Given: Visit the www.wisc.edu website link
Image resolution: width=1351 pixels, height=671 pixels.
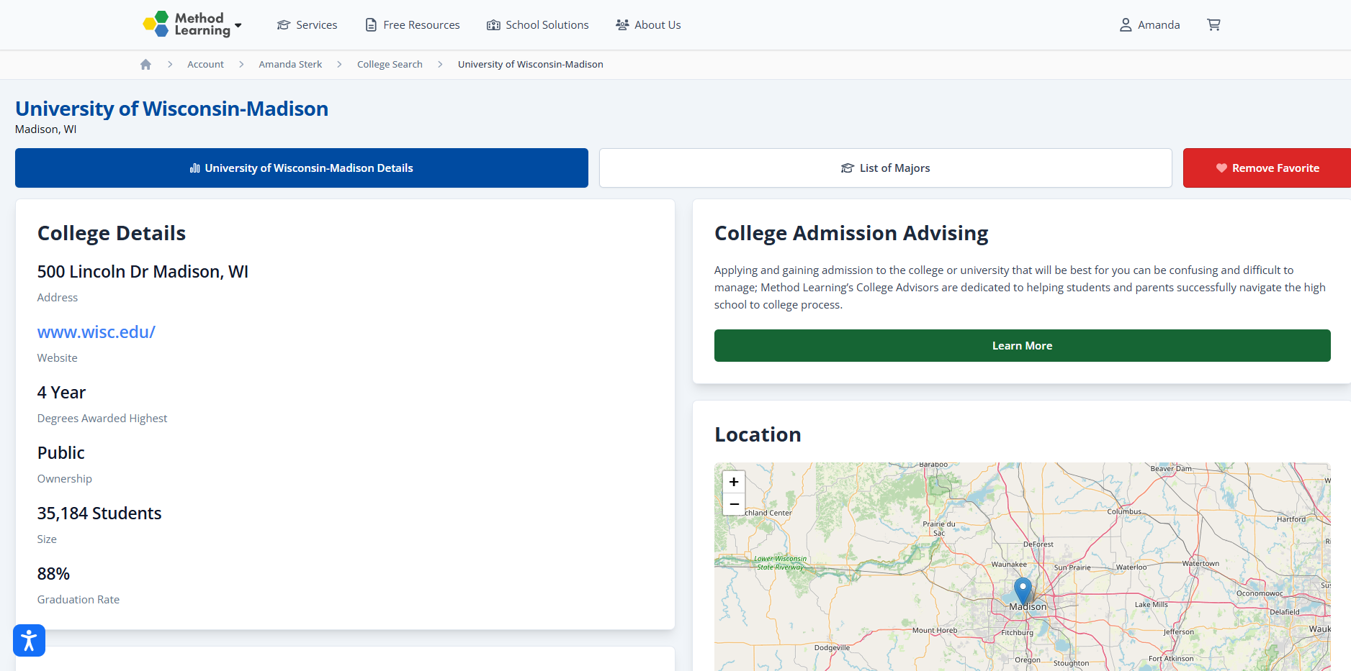Looking at the screenshot, I should click(96, 332).
